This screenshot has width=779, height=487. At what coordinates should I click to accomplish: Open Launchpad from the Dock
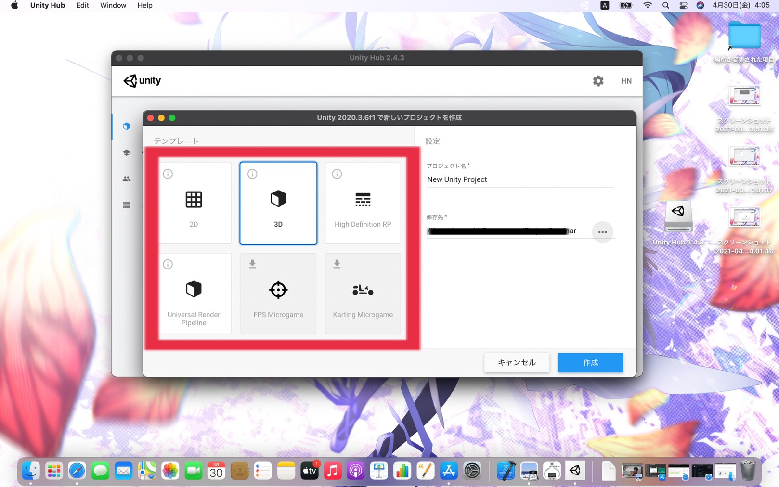[x=54, y=471]
